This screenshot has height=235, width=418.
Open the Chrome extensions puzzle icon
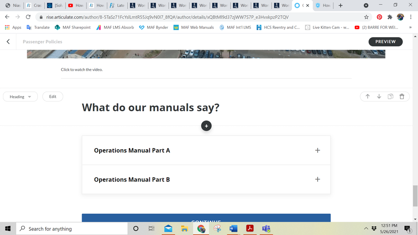(390, 17)
